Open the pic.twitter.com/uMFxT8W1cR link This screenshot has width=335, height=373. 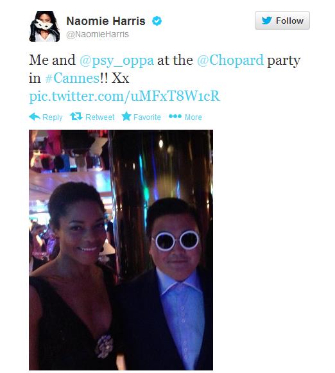(125, 96)
